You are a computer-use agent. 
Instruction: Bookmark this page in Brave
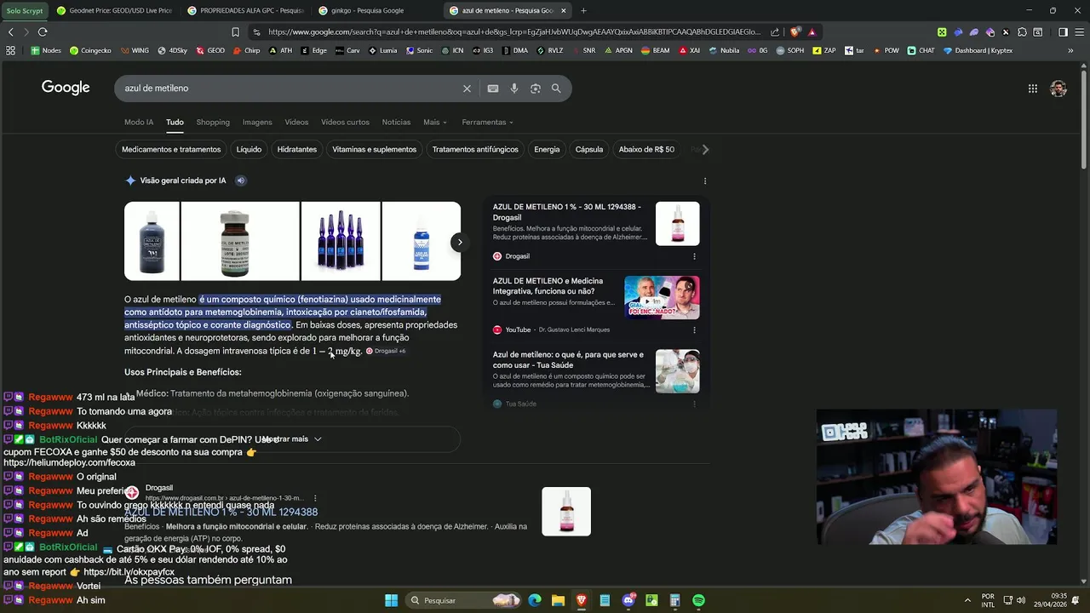tap(236, 32)
